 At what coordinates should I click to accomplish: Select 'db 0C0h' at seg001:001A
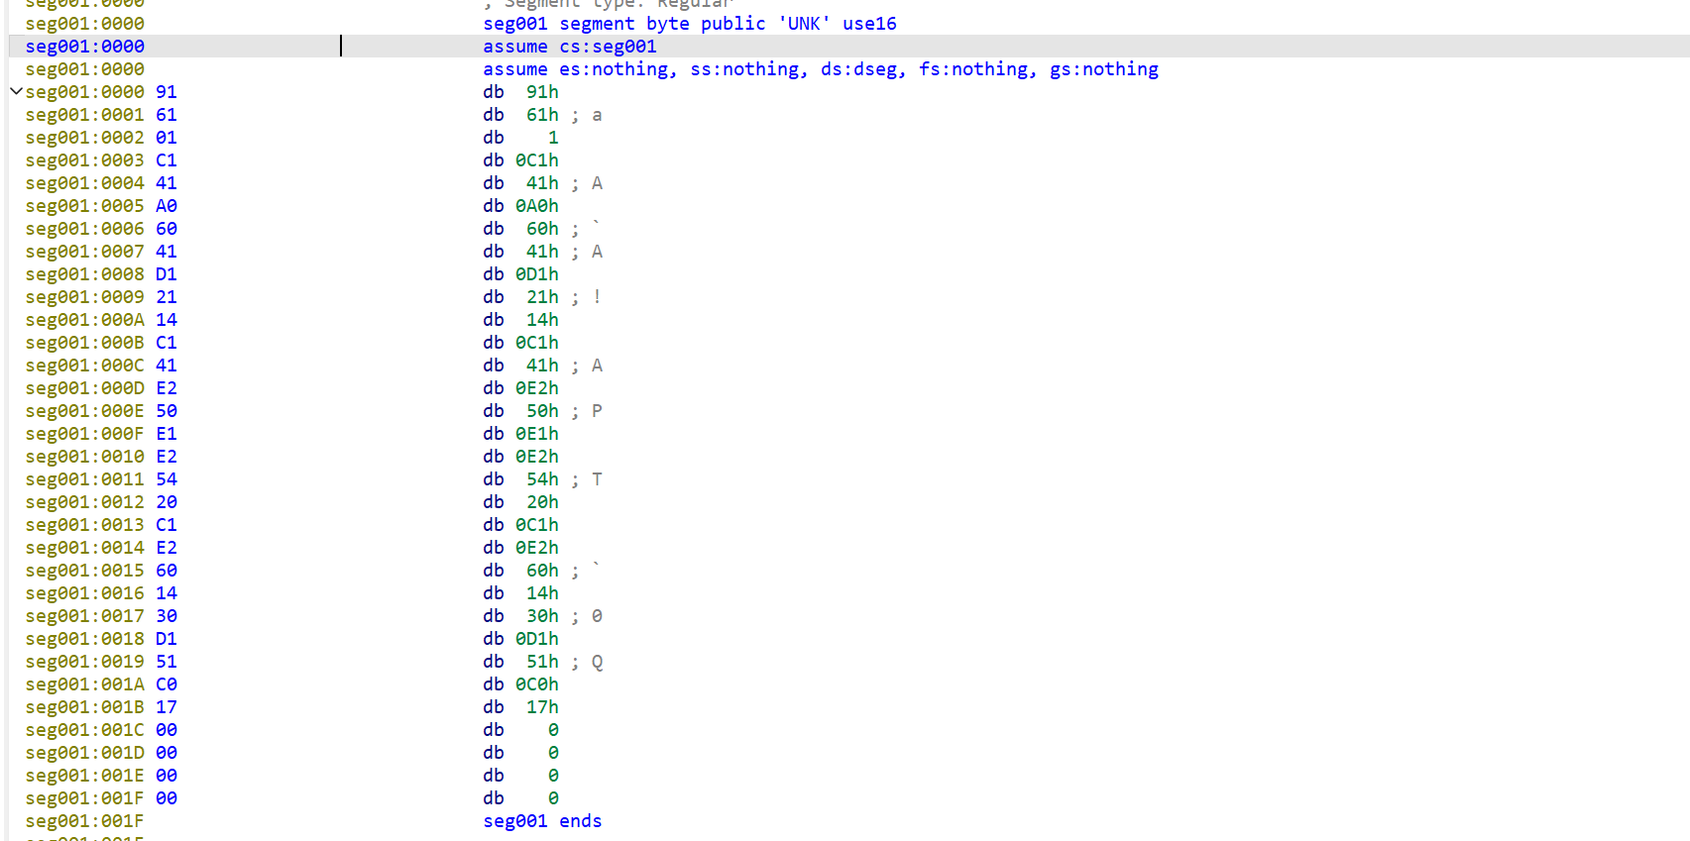click(521, 684)
